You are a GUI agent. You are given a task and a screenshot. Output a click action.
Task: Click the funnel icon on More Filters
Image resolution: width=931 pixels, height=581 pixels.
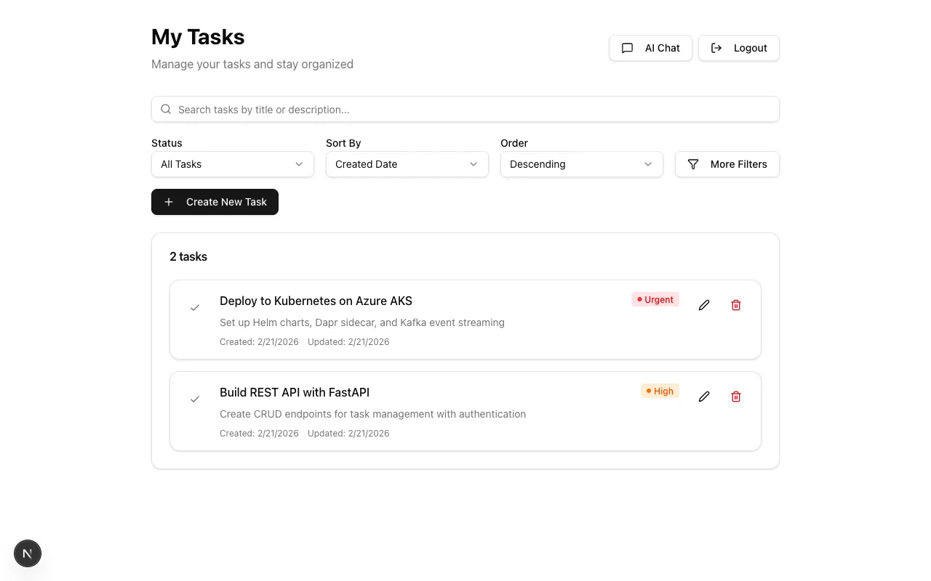[x=693, y=164]
